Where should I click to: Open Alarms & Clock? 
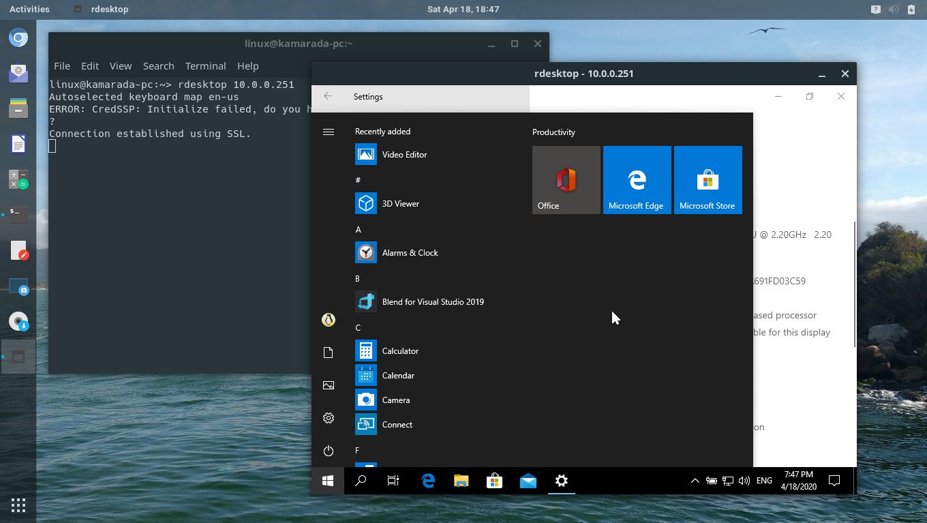point(410,252)
